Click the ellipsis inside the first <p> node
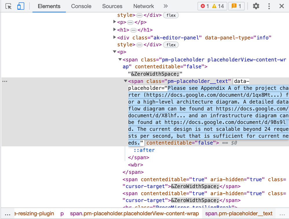 130,23
